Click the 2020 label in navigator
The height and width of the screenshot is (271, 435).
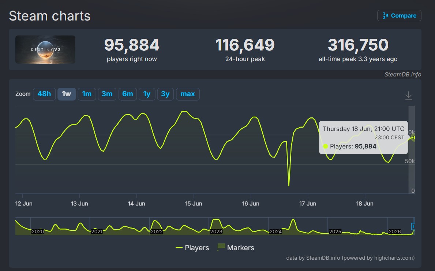coord(37,232)
